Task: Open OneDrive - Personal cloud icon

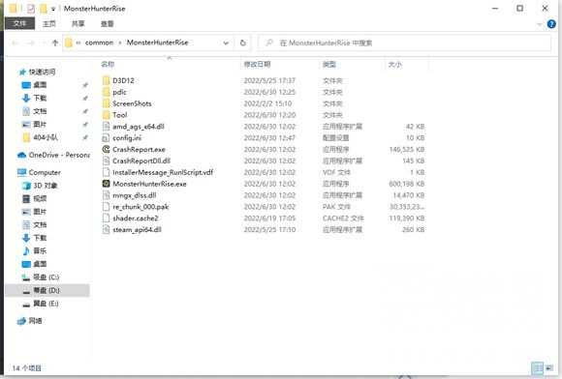Action: pyautogui.click(x=22, y=155)
